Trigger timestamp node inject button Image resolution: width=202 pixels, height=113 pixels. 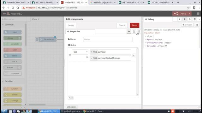coord(37,39)
